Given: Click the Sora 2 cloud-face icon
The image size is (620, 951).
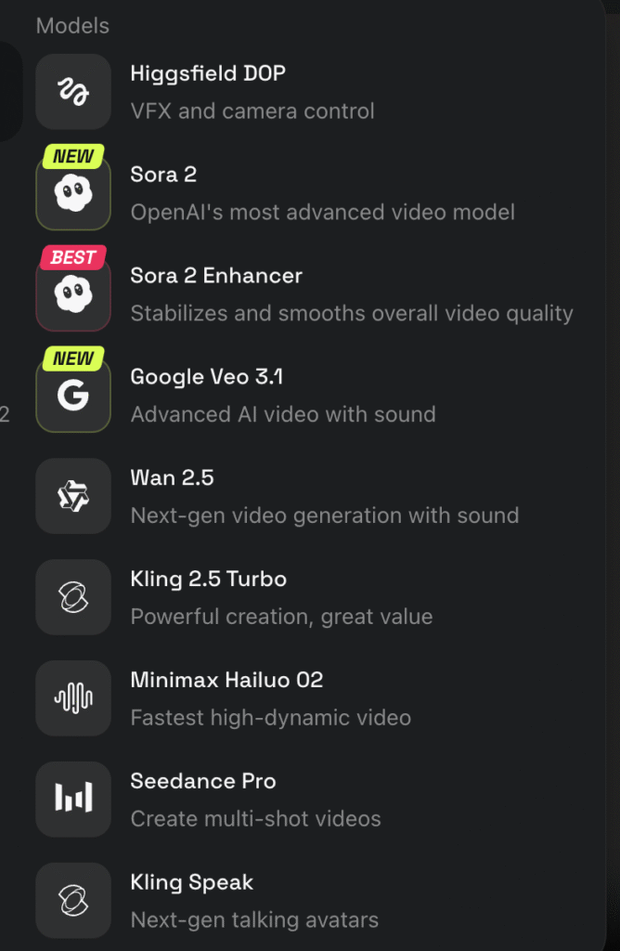Looking at the screenshot, I should click(x=72, y=193).
